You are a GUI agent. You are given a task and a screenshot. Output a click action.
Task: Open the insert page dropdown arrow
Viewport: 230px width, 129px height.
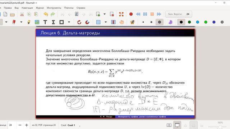pyautogui.click(x=105, y=14)
